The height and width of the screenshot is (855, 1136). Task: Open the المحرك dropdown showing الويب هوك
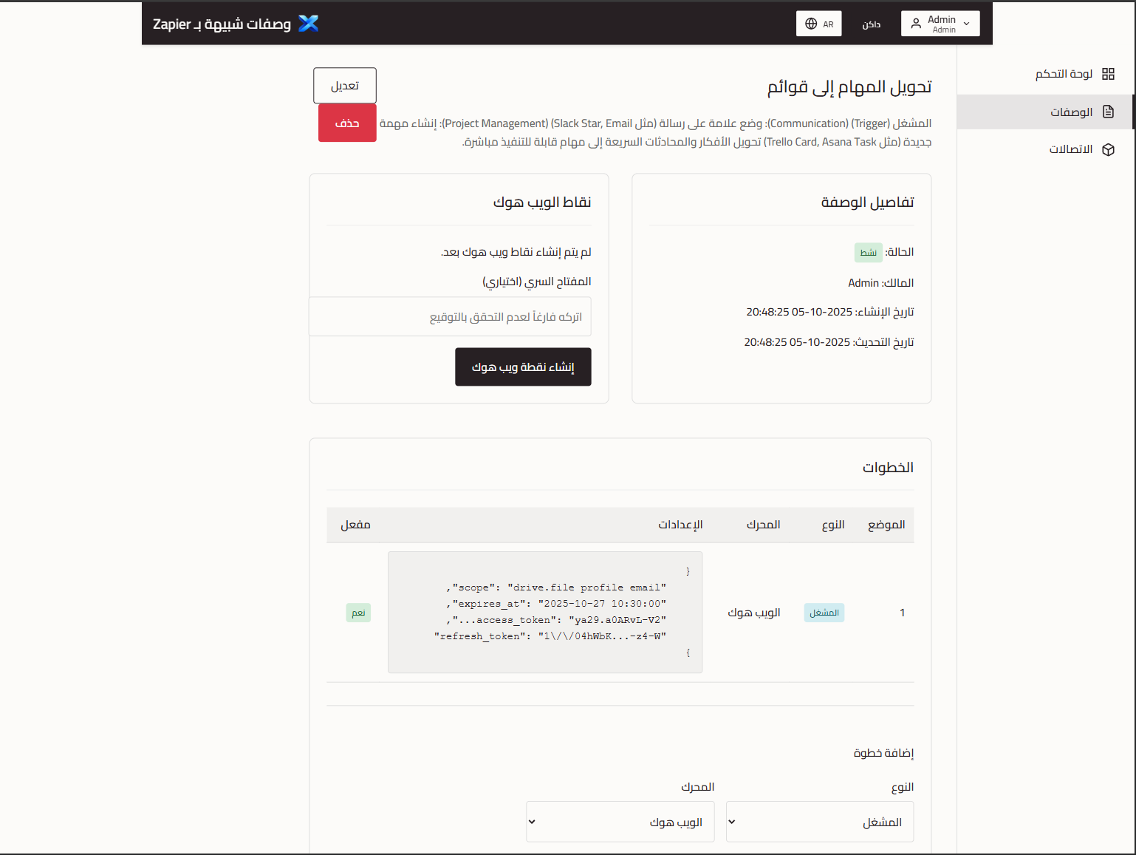620,821
